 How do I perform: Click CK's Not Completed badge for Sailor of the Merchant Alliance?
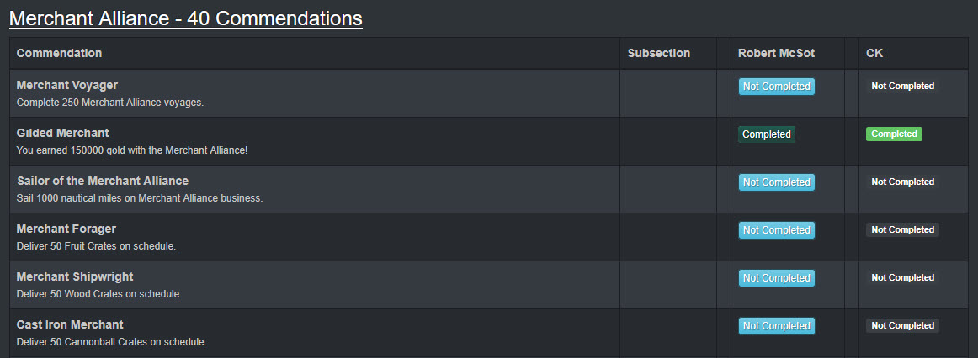tap(902, 182)
